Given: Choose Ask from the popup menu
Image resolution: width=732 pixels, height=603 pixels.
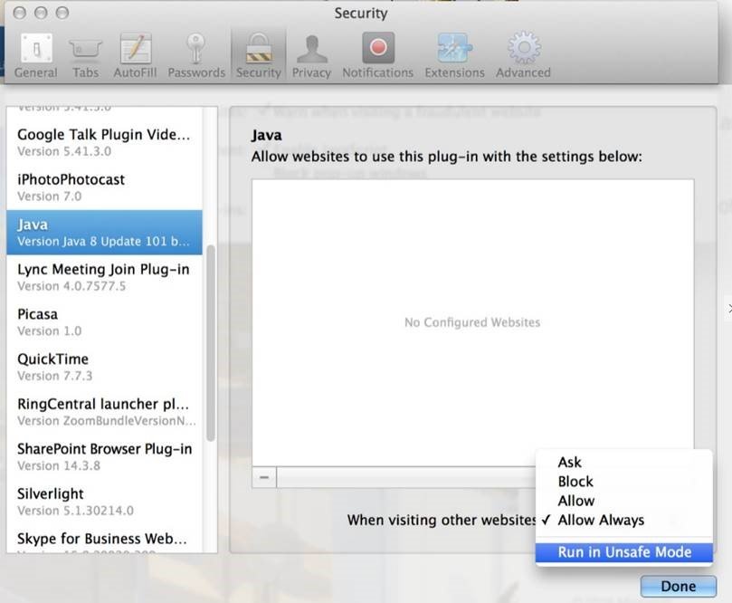Looking at the screenshot, I should click(623, 462).
